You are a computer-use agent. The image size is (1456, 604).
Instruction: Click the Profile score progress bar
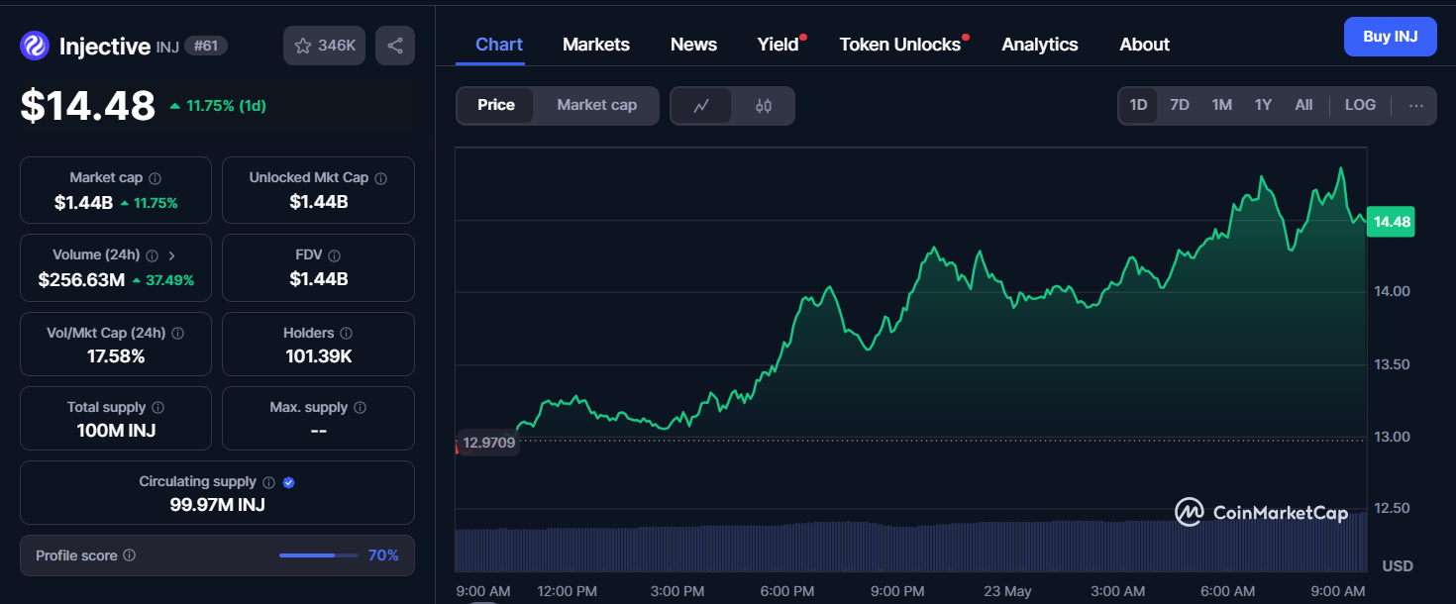[x=319, y=555]
